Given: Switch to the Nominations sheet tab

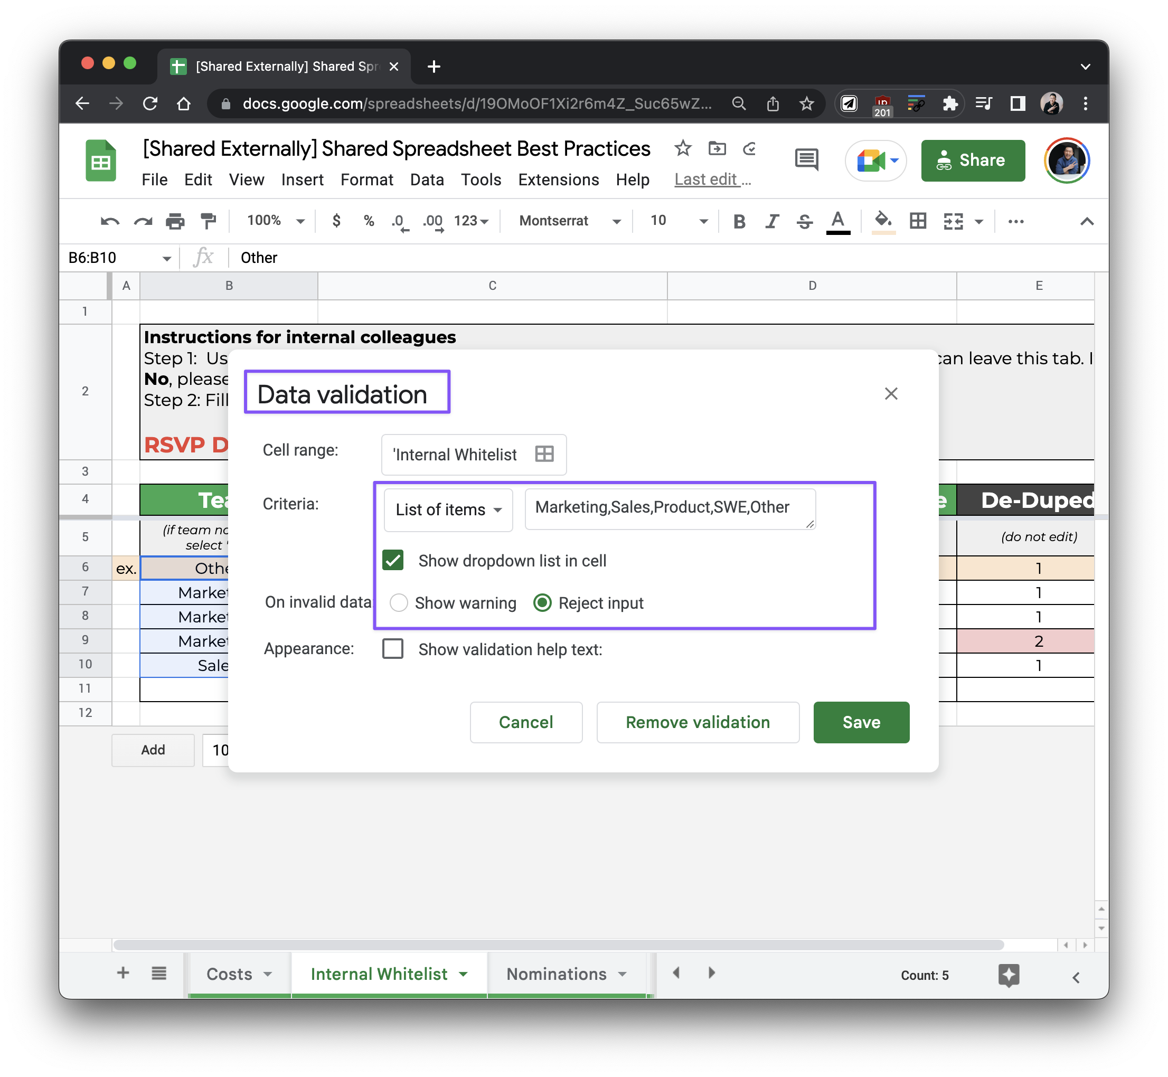Looking at the screenshot, I should [556, 974].
